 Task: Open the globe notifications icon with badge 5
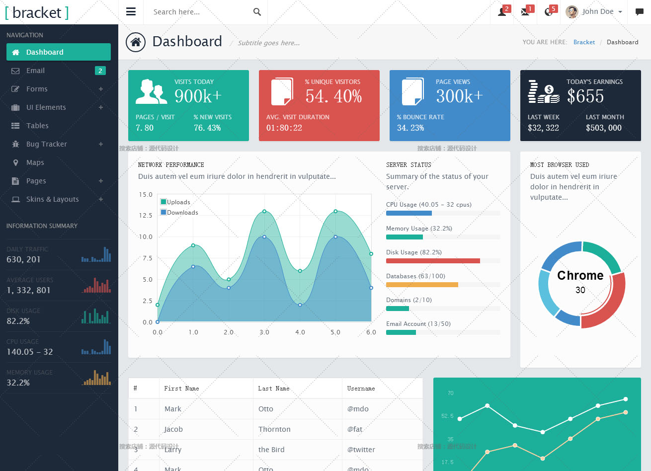[x=549, y=12]
